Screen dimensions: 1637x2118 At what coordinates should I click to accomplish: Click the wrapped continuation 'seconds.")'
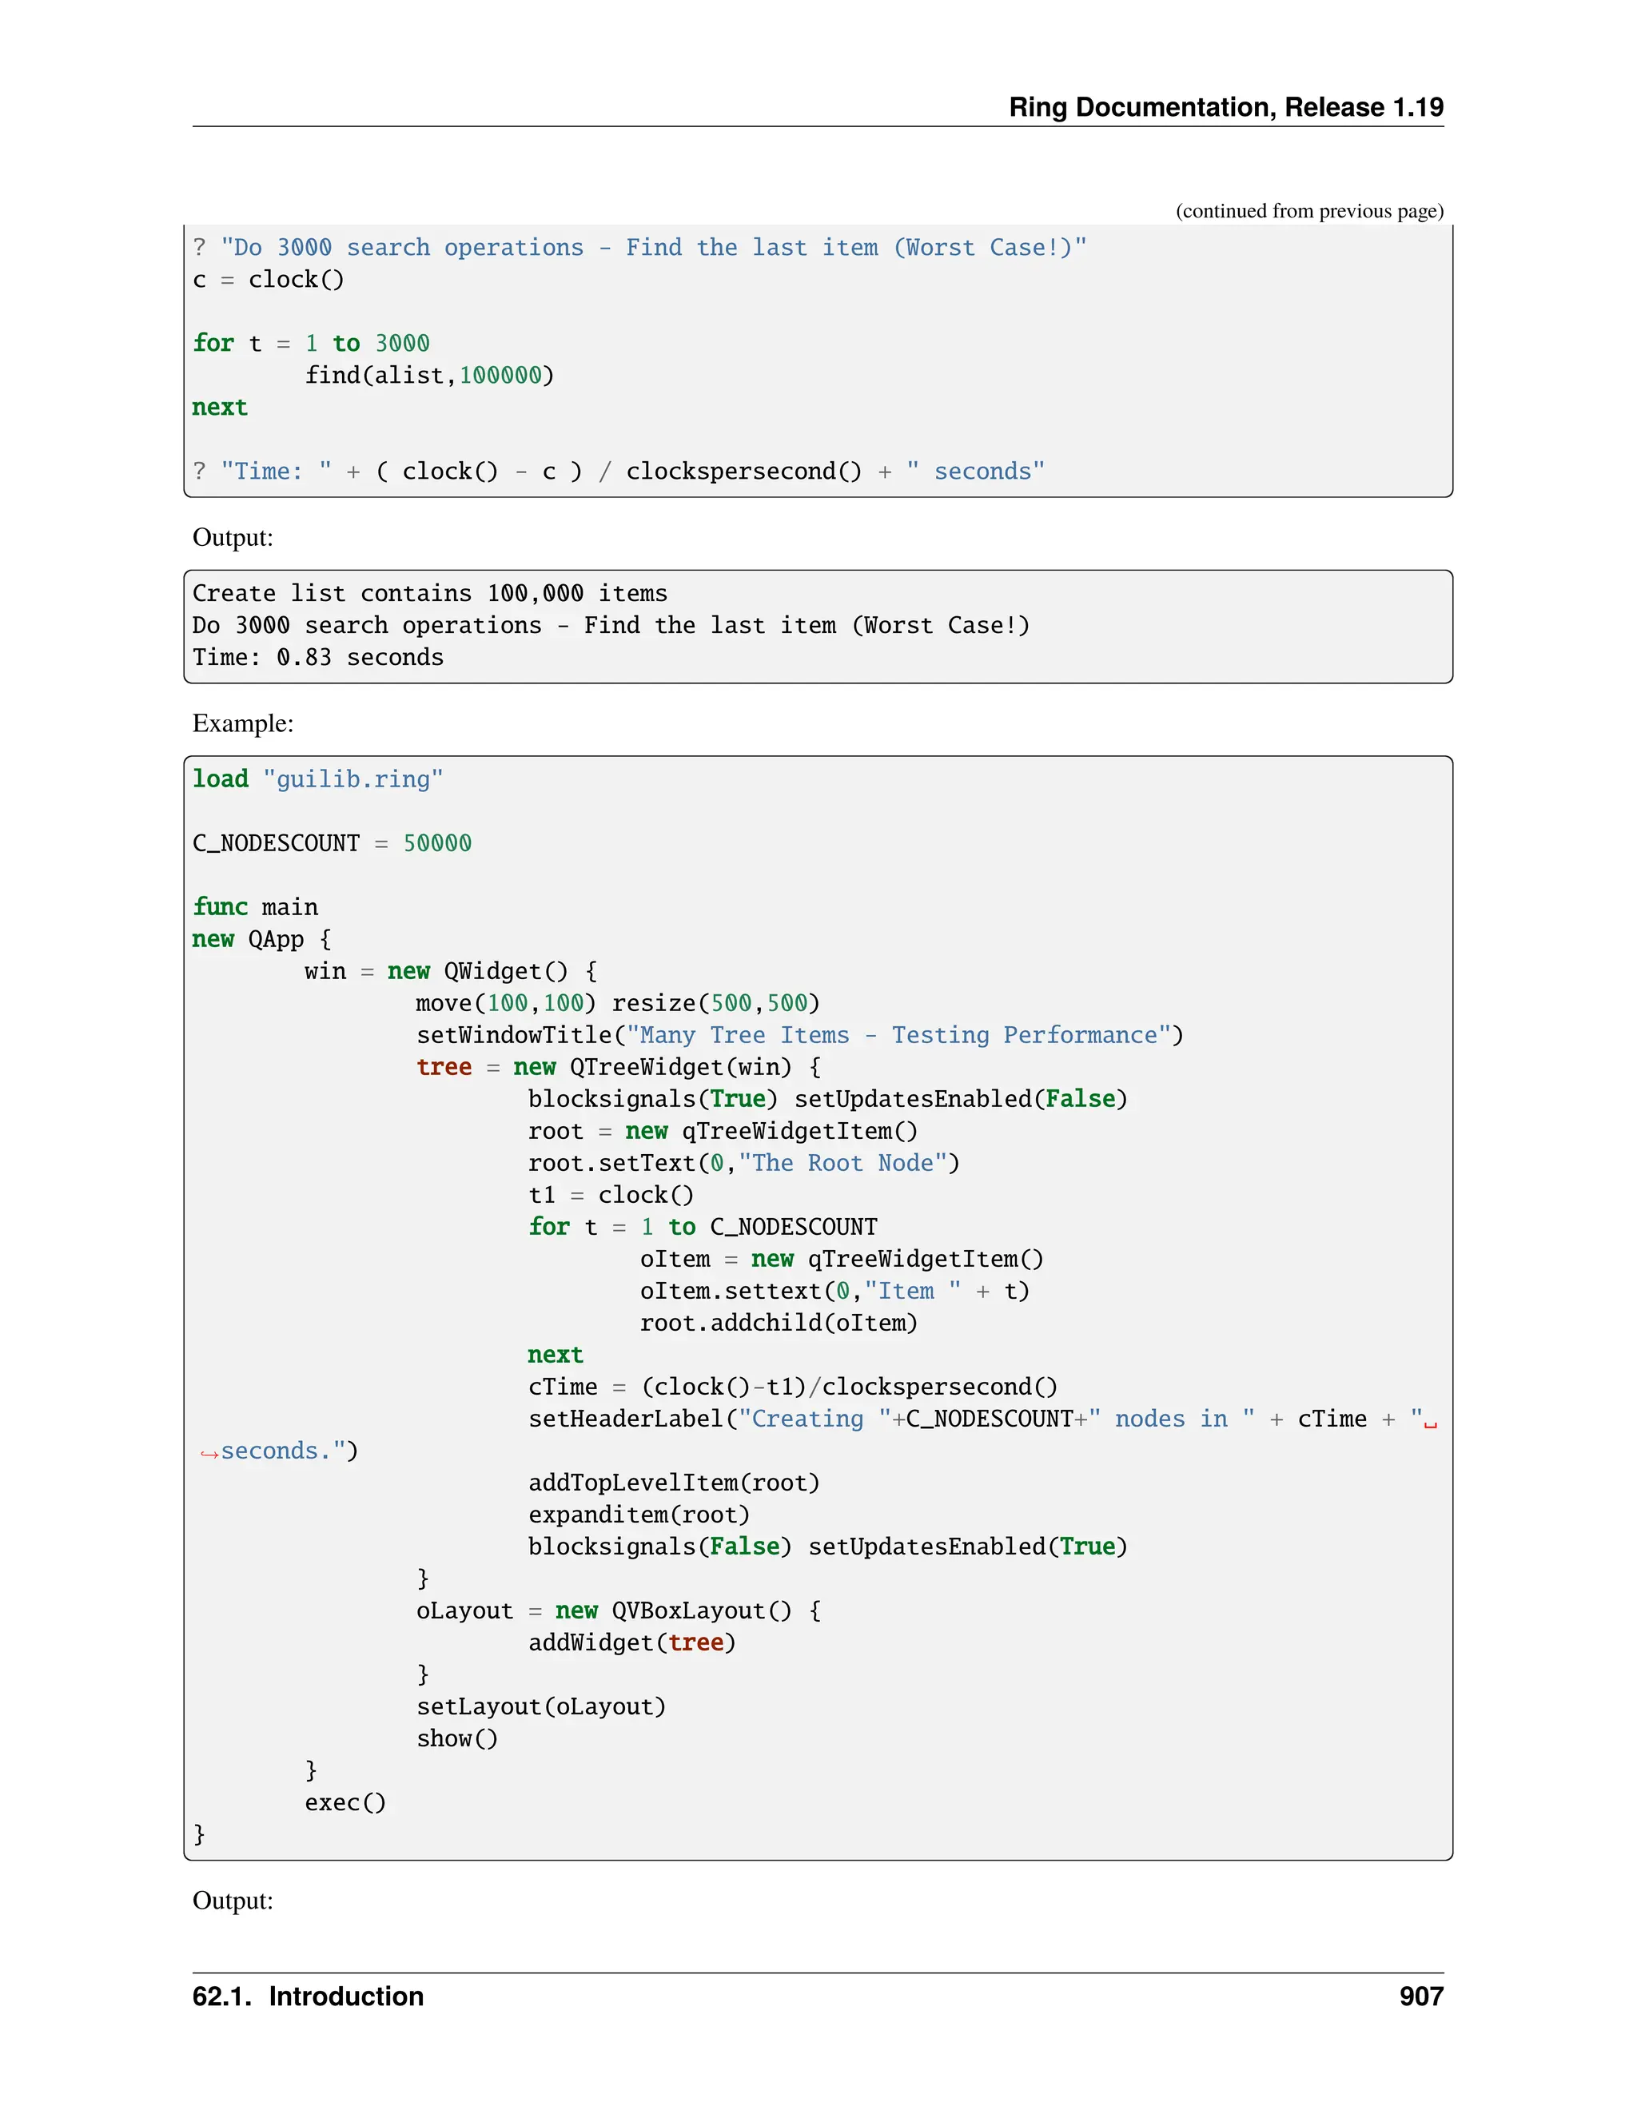(x=289, y=1451)
